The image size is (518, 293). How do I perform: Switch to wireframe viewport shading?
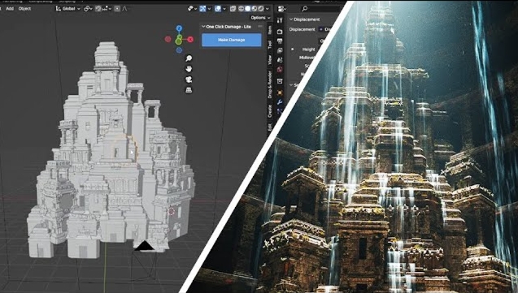tap(242, 9)
